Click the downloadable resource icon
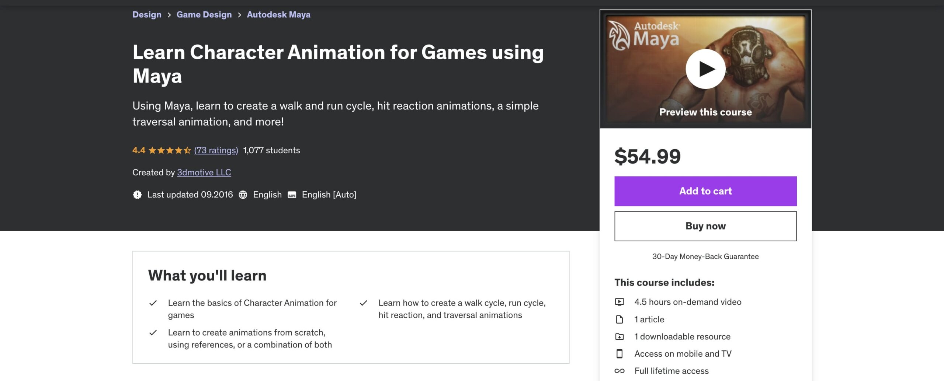Image resolution: width=944 pixels, height=381 pixels. pyautogui.click(x=619, y=336)
